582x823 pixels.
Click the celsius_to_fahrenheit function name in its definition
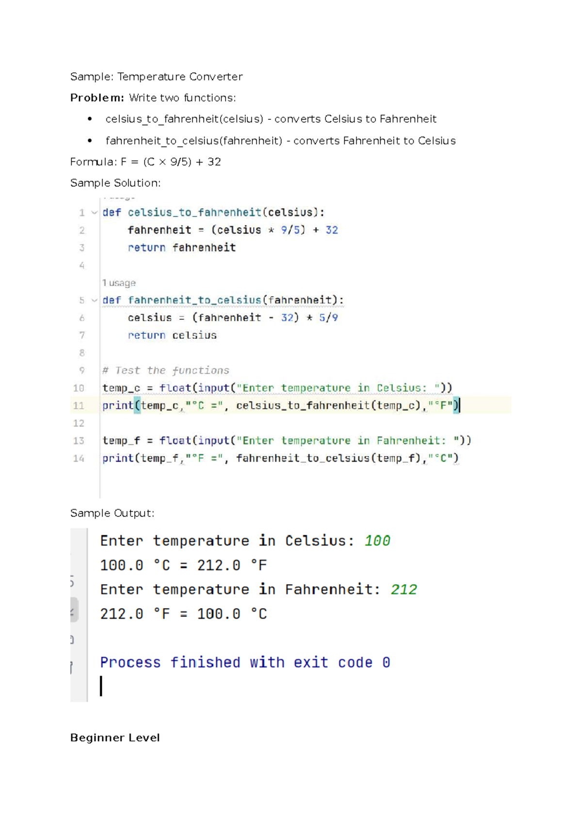point(194,213)
